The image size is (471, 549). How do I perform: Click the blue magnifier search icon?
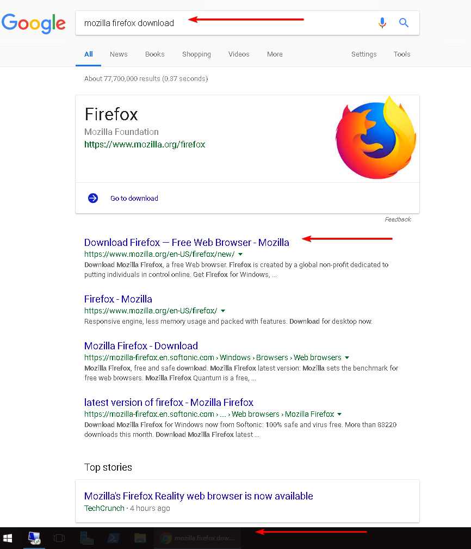404,23
